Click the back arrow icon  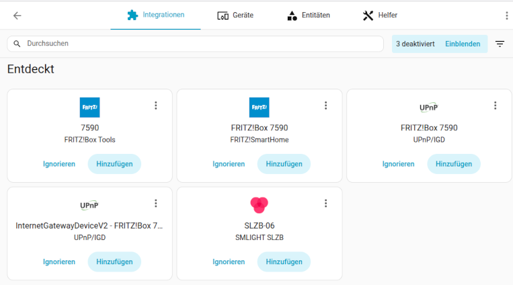tap(17, 15)
